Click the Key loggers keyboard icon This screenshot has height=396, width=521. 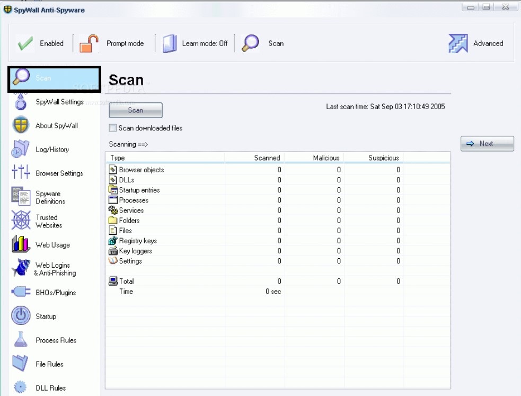coord(113,251)
